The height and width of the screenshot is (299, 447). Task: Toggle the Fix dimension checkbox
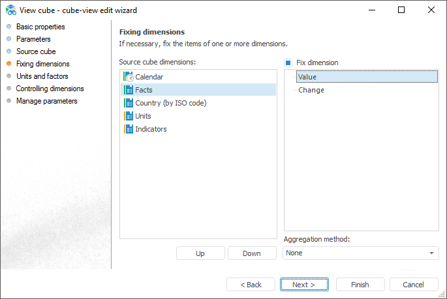[288, 63]
